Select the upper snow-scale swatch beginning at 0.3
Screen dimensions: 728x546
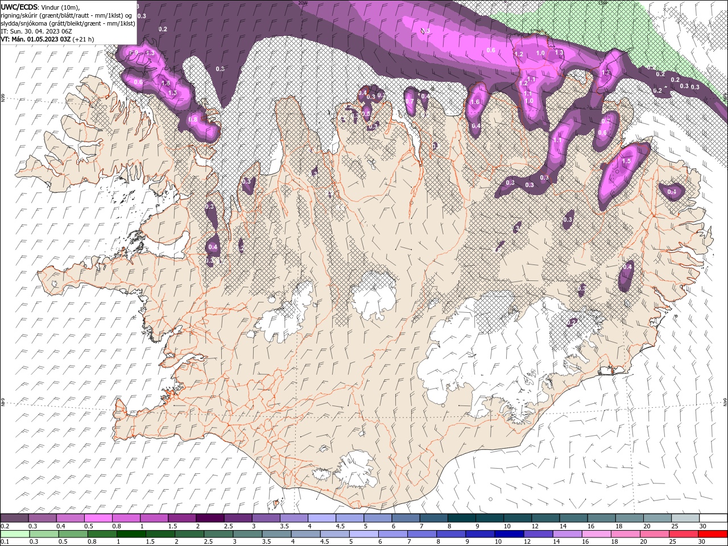42,518
